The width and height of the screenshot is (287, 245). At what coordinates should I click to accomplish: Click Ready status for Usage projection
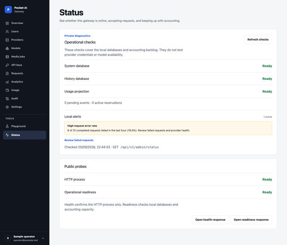(x=267, y=92)
